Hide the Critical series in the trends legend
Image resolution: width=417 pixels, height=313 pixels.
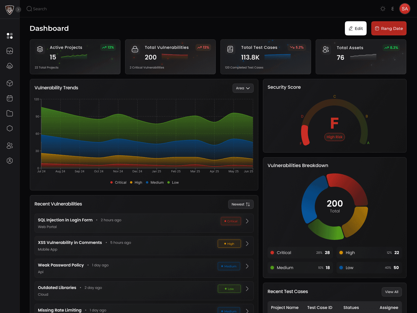pyautogui.click(x=118, y=182)
